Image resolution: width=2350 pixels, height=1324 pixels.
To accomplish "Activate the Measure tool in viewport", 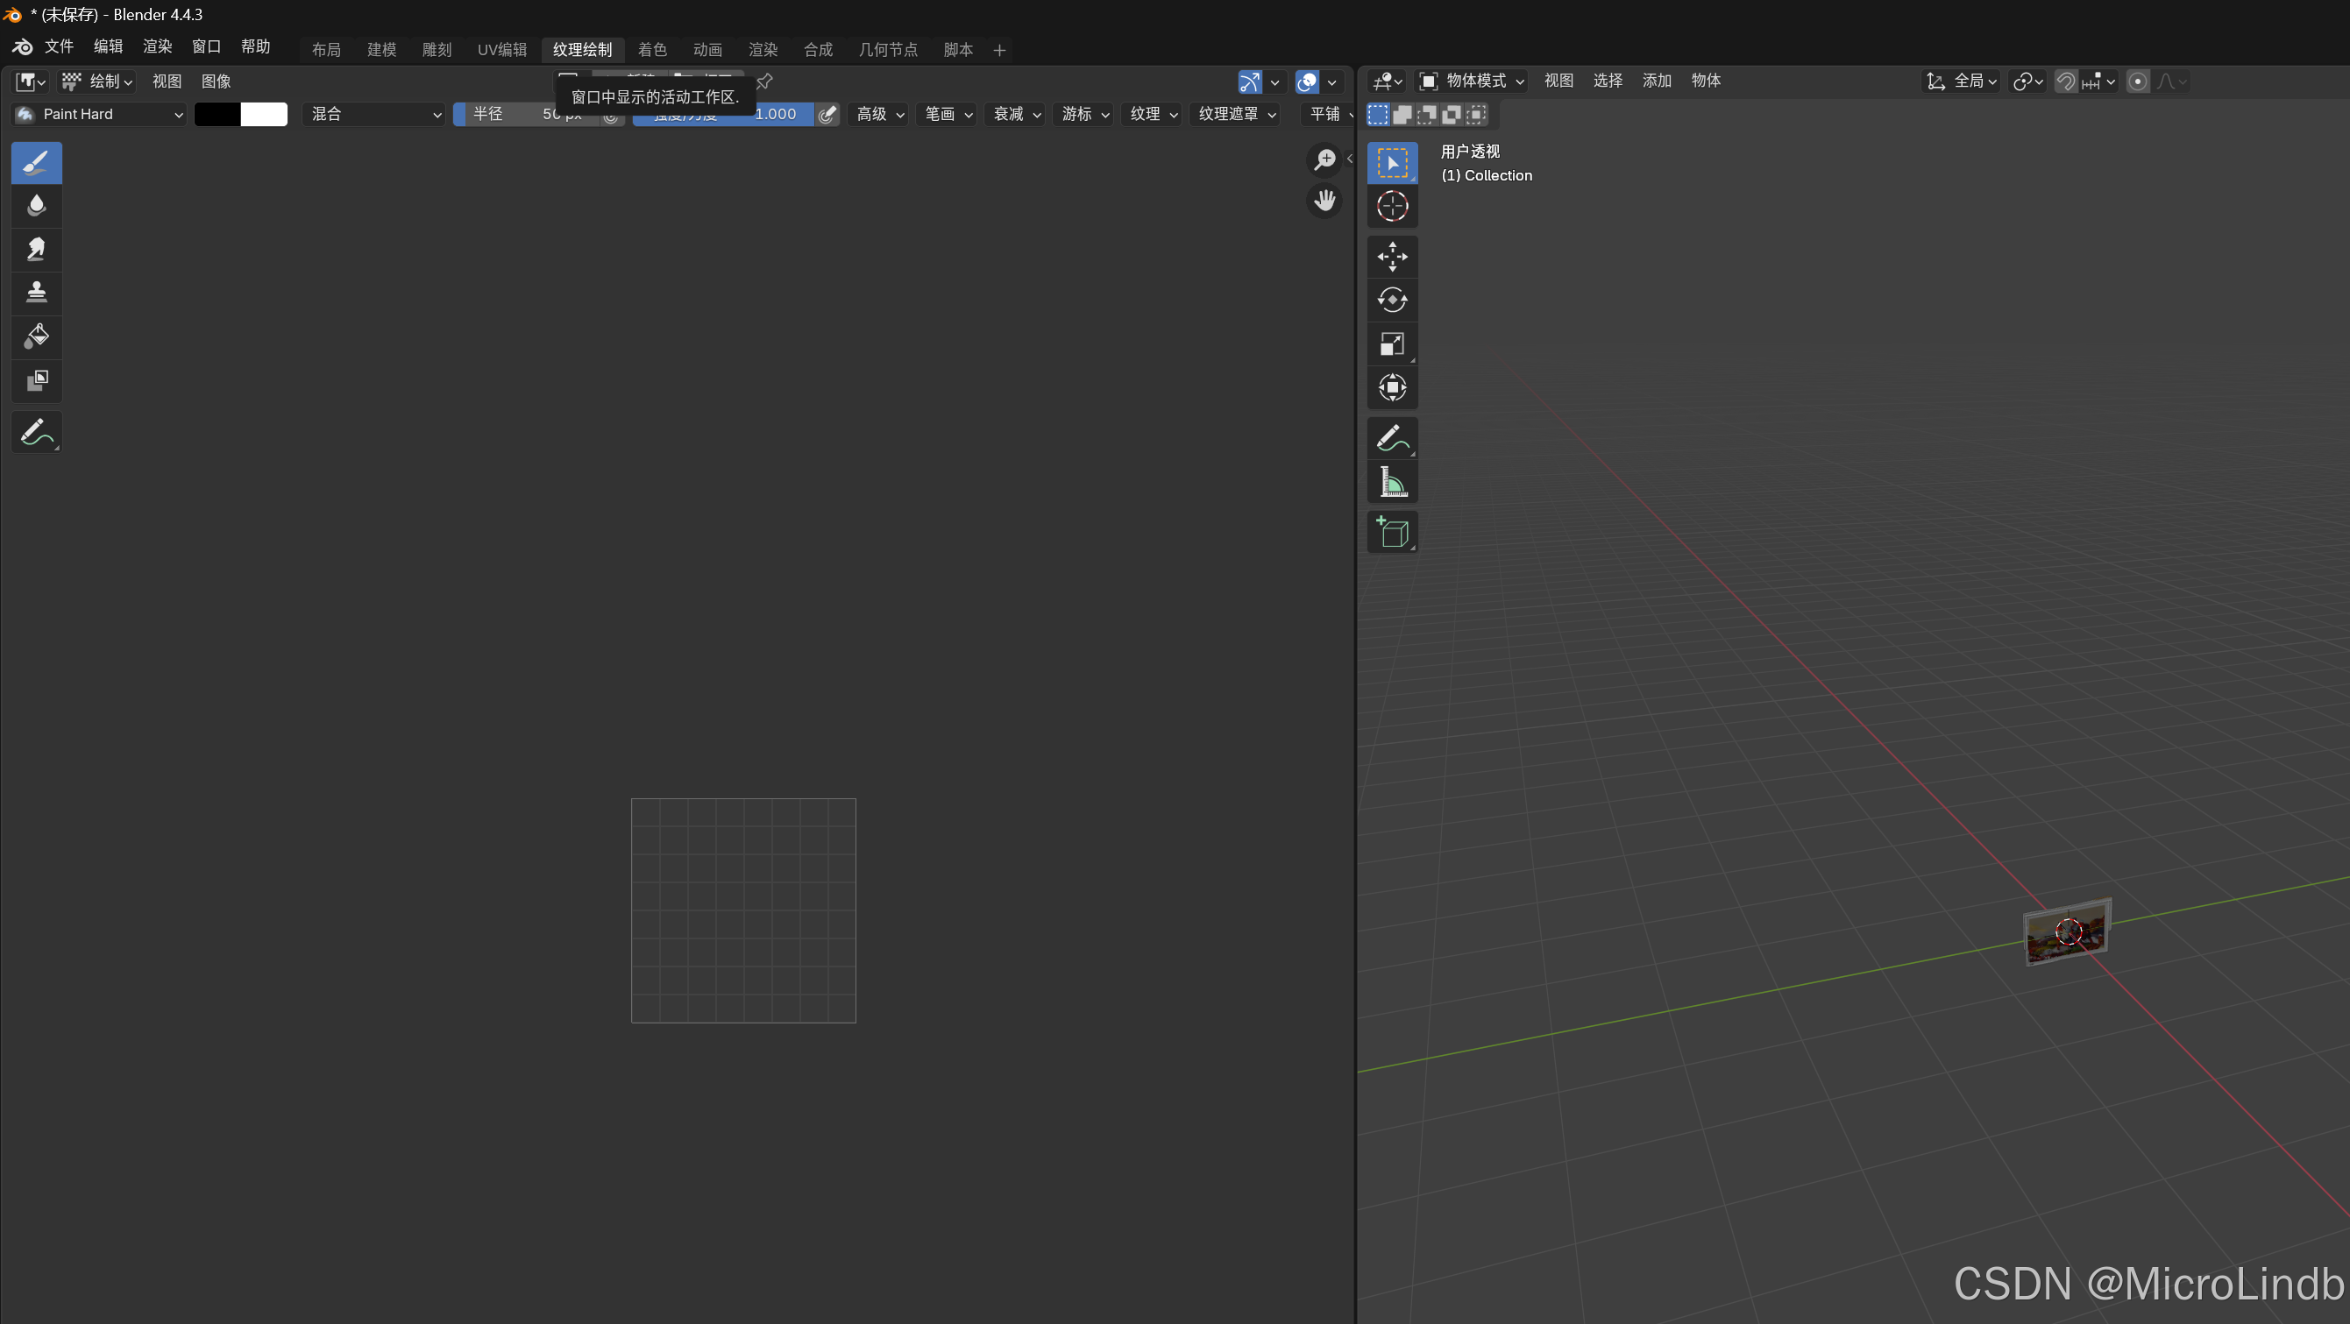I will 1392,481.
